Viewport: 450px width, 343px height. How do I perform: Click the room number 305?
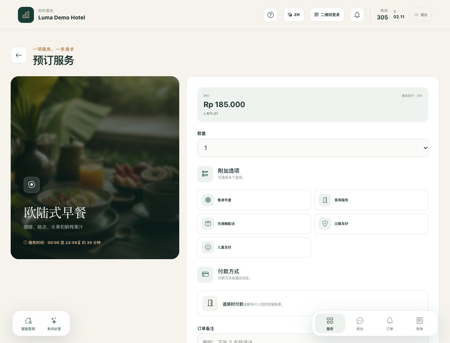pyautogui.click(x=382, y=17)
